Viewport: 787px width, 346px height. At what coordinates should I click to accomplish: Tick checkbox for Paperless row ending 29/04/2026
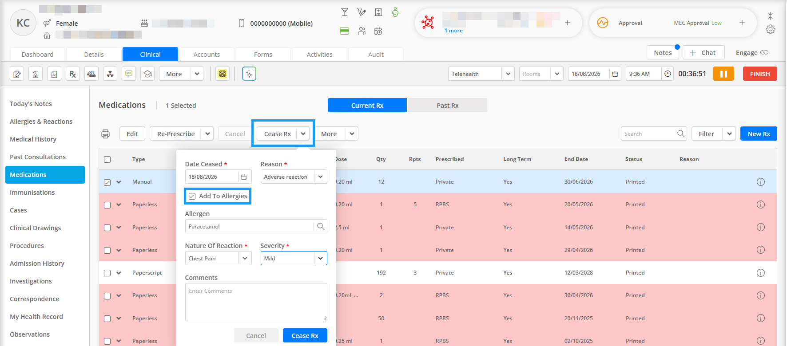point(107,250)
